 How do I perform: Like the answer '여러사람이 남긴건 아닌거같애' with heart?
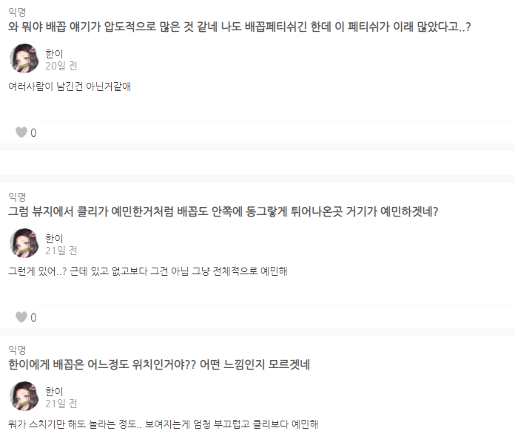tap(21, 132)
